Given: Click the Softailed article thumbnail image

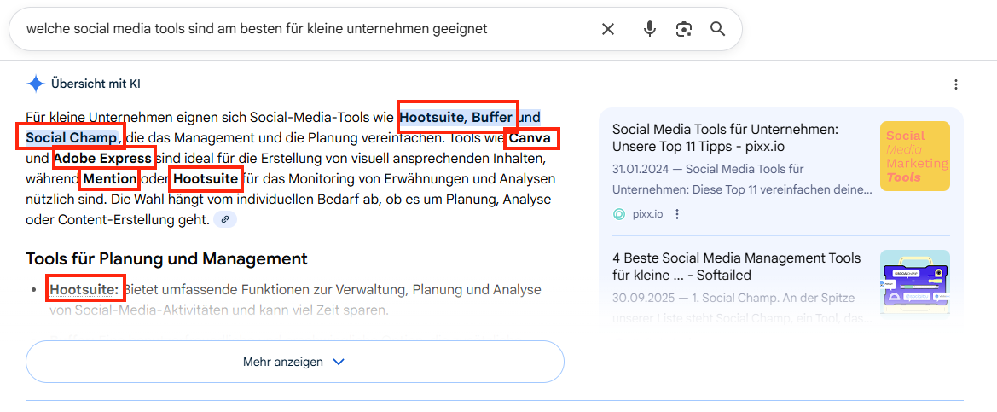Looking at the screenshot, I should pos(914,281).
